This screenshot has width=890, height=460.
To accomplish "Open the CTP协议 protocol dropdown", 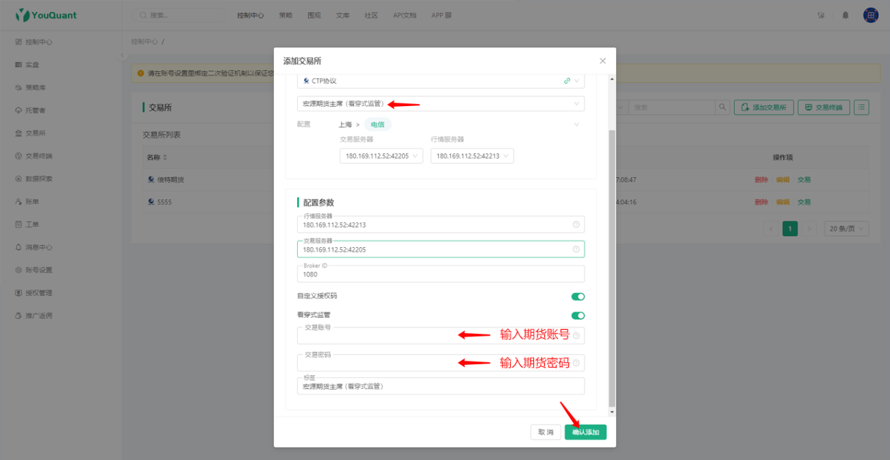I will [441, 81].
